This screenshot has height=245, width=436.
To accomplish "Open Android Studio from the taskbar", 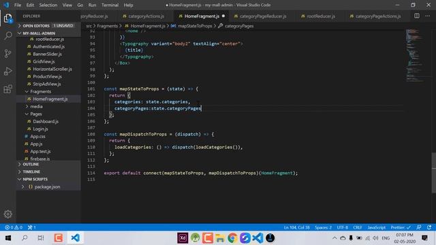I will 196,238.
